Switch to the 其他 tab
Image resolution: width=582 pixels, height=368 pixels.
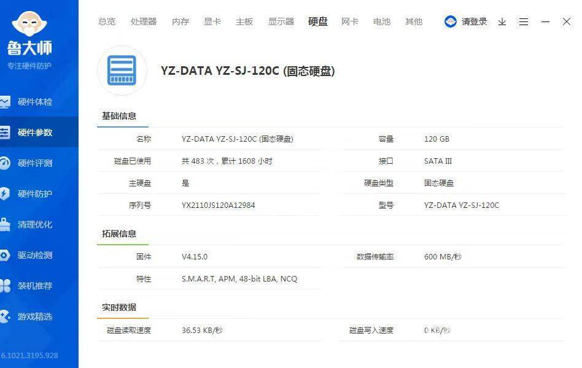click(414, 21)
